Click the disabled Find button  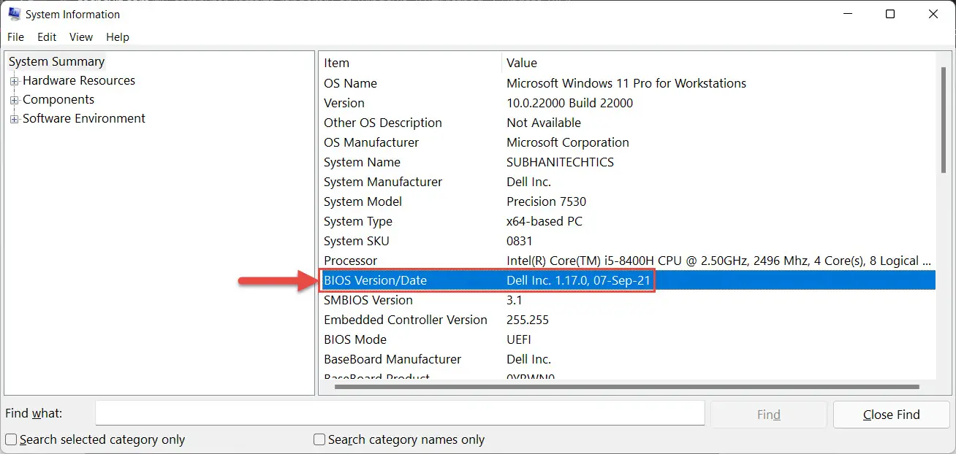pos(768,414)
